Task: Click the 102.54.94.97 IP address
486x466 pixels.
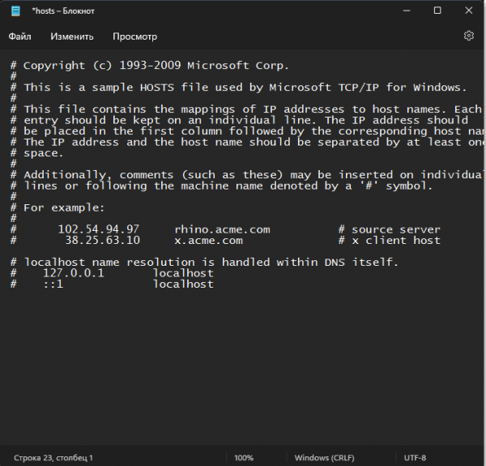Action: click(x=99, y=229)
